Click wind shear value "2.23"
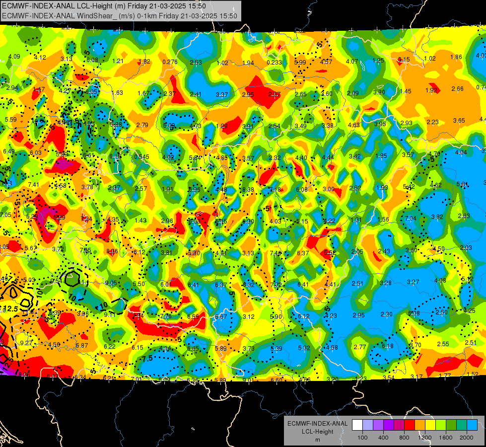This screenshot has height=447, width=486. [x=433, y=122]
